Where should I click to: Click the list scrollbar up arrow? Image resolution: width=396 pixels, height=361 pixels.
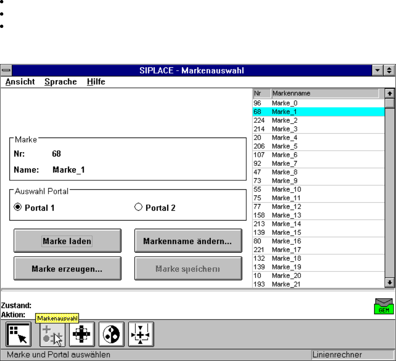(x=390, y=93)
